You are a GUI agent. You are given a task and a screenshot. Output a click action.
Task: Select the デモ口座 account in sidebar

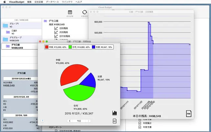coord(20,46)
